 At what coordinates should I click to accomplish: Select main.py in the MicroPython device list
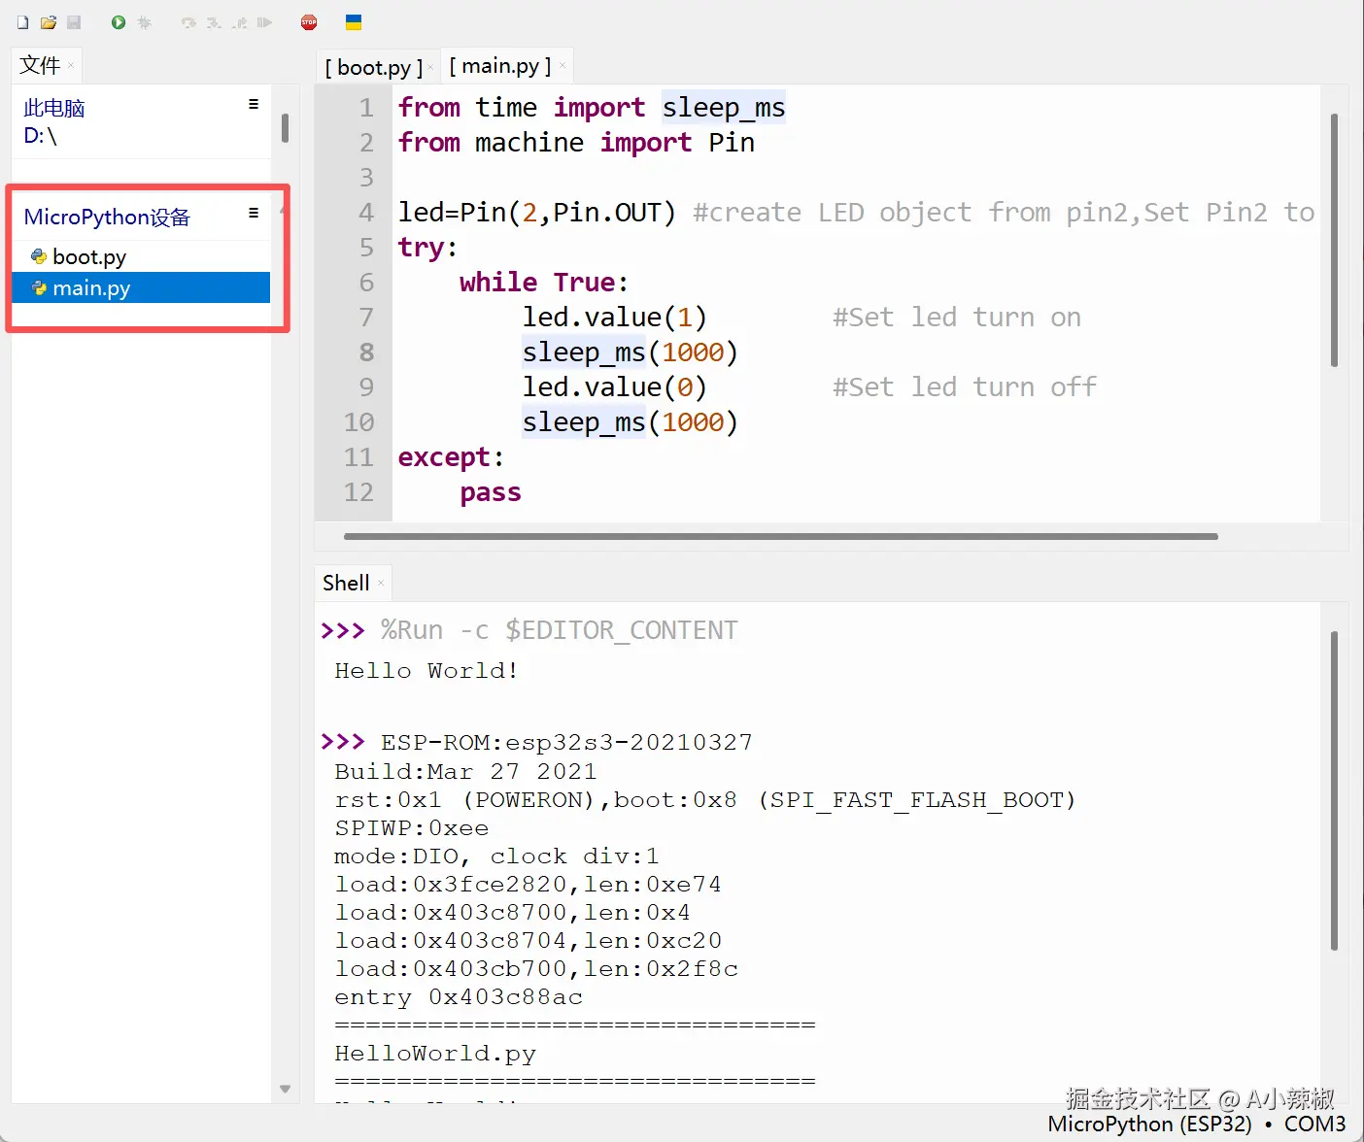click(141, 287)
